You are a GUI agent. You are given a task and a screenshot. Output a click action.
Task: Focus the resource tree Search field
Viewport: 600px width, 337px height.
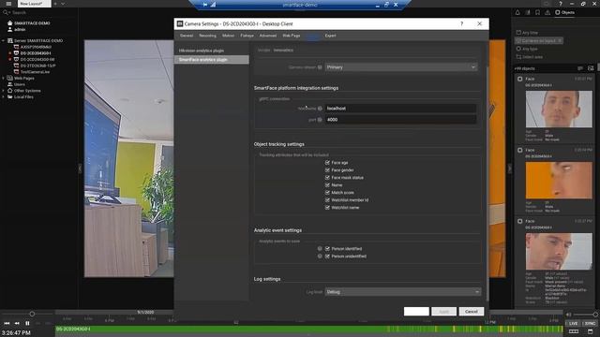coord(38,12)
